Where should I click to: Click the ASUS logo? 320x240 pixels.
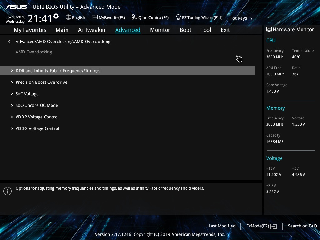point(16,7)
